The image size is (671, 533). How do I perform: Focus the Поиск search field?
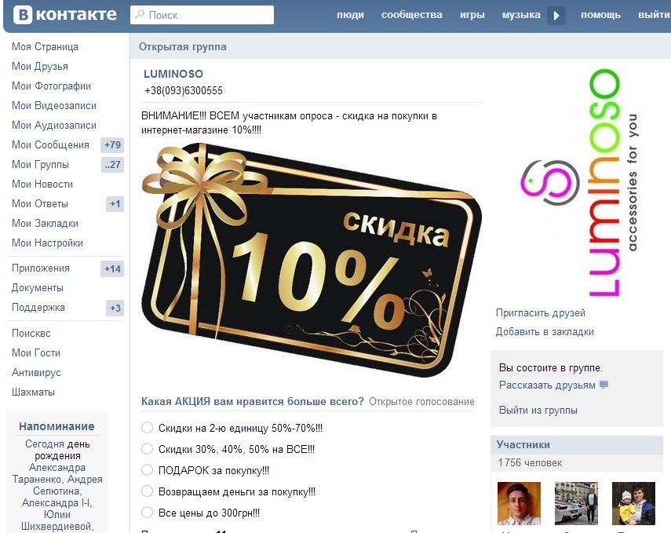202,15
